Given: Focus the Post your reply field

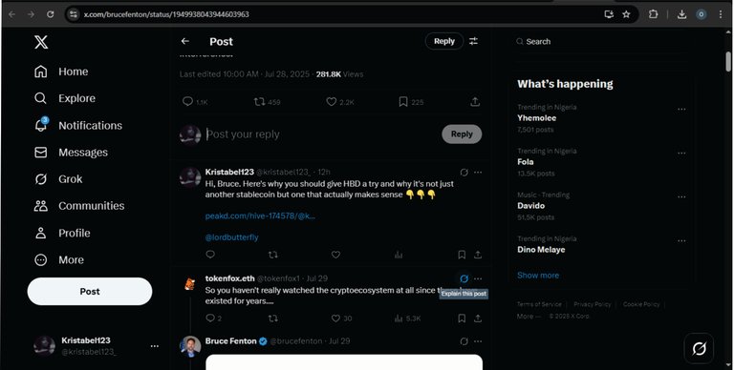Looking at the screenshot, I should 321,134.
